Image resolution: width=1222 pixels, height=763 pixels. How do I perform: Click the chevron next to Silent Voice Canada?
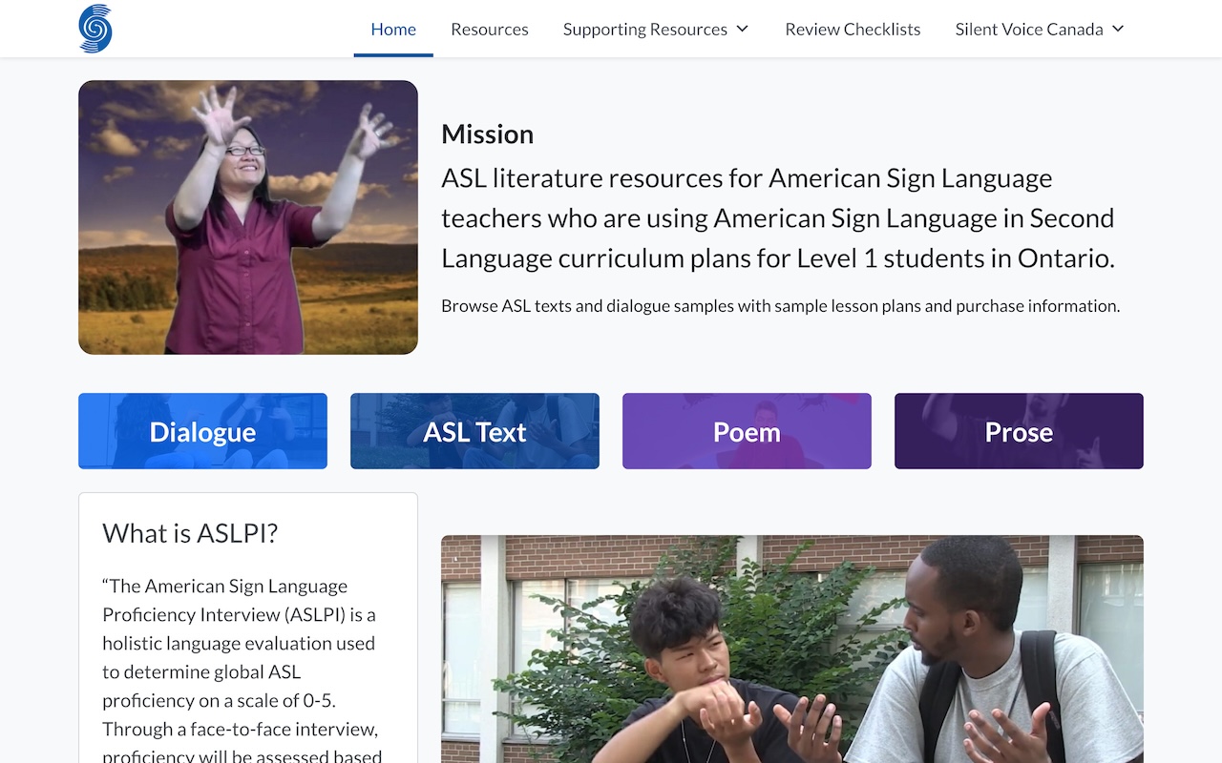(1118, 29)
